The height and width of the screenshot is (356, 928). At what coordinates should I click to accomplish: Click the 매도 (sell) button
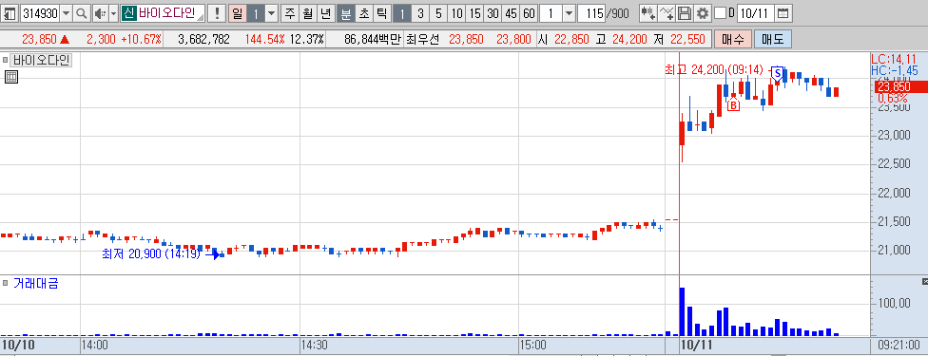click(773, 40)
